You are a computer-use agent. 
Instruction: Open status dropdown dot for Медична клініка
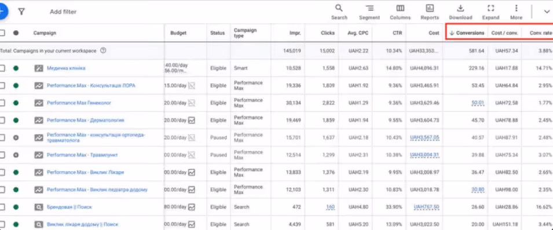[16, 68]
